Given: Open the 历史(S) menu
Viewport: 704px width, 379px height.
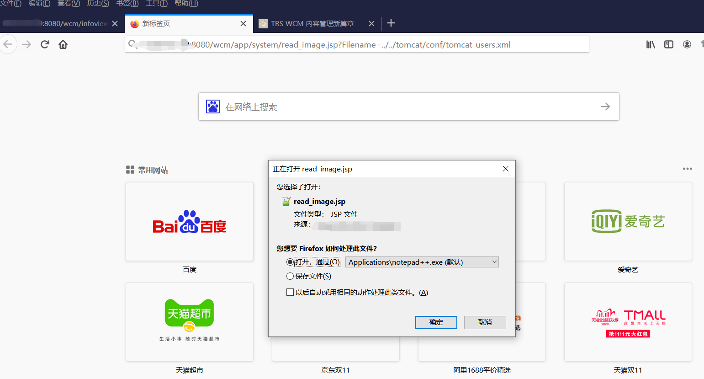Looking at the screenshot, I should (x=98, y=3).
